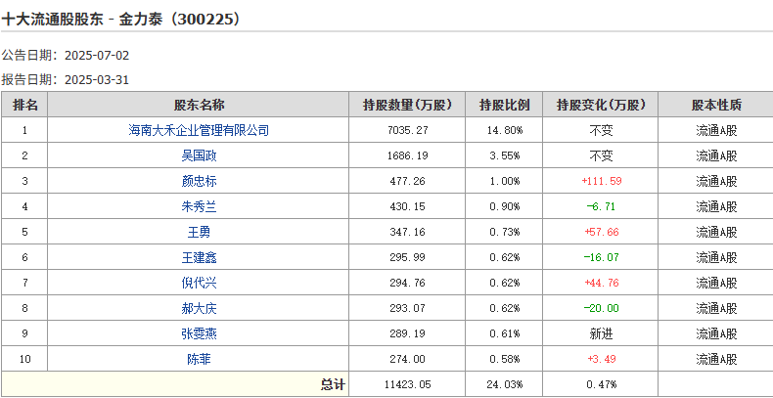
Task: Click the 不变 cell in 吴国政 row
Action: tap(601, 156)
